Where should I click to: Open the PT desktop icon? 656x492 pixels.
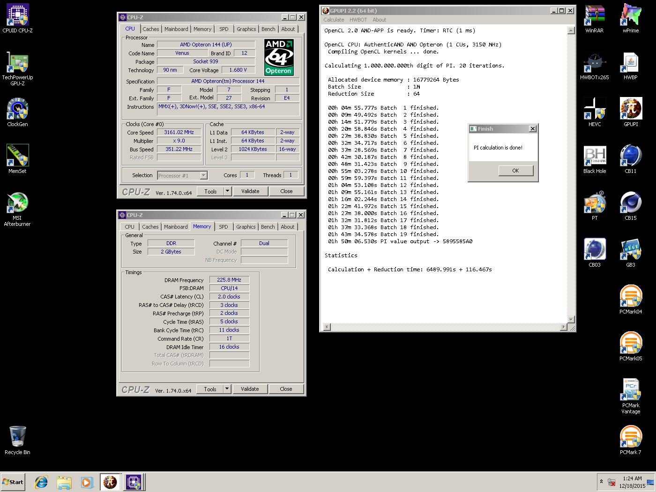click(595, 206)
